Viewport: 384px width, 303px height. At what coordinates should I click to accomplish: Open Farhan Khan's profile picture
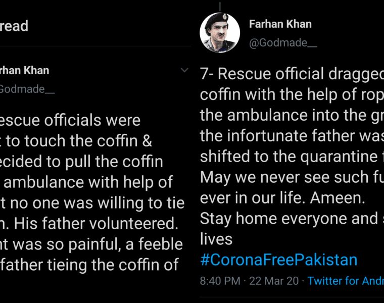pos(220,33)
